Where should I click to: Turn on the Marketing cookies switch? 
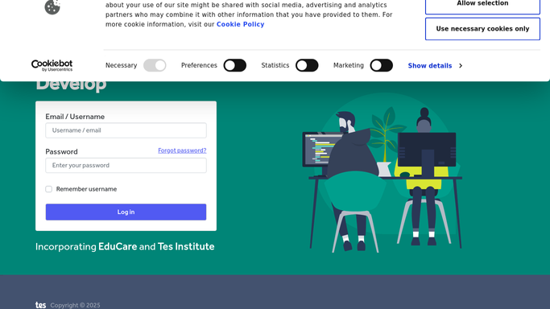381,65
